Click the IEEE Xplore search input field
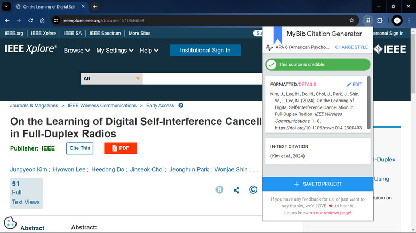Viewport: 416px width, 233px height. pyautogui.click(x=203, y=79)
